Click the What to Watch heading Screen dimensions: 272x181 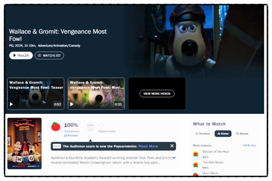coord(209,124)
